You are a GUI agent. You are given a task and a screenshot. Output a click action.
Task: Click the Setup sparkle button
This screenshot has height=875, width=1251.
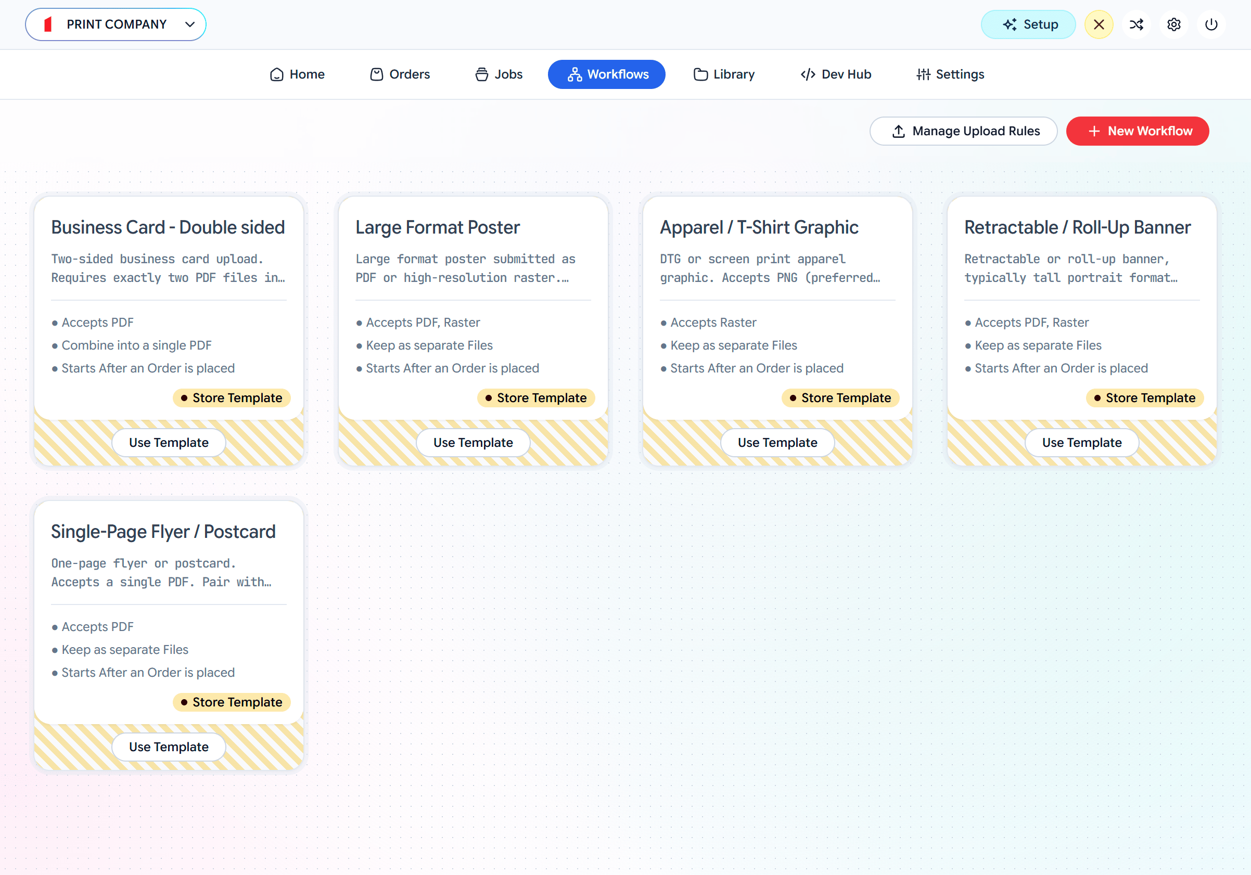point(1028,24)
